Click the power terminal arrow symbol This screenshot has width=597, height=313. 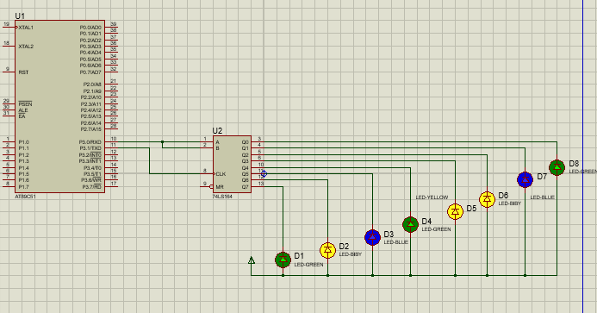[x=252, y=260]
